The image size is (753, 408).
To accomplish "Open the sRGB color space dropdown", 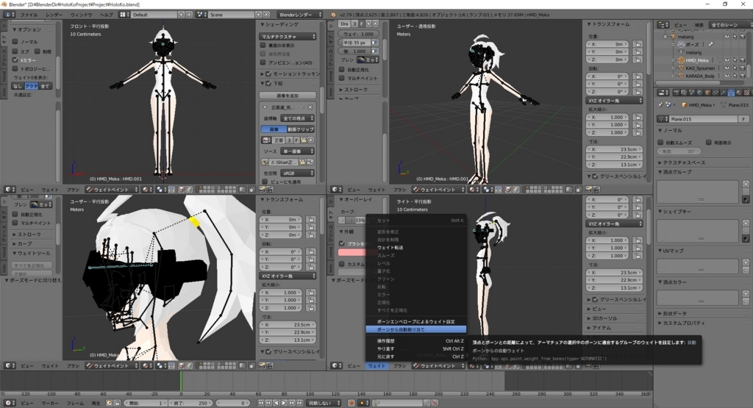I will click(297, 173).
